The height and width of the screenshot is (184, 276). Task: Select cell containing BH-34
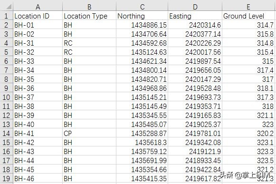coord(38,70)
